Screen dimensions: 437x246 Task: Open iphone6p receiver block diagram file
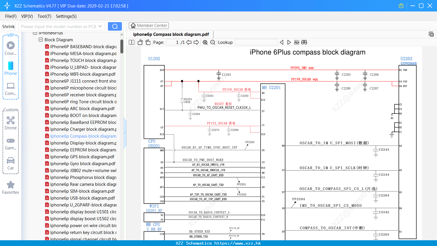(x=83, y=95)
